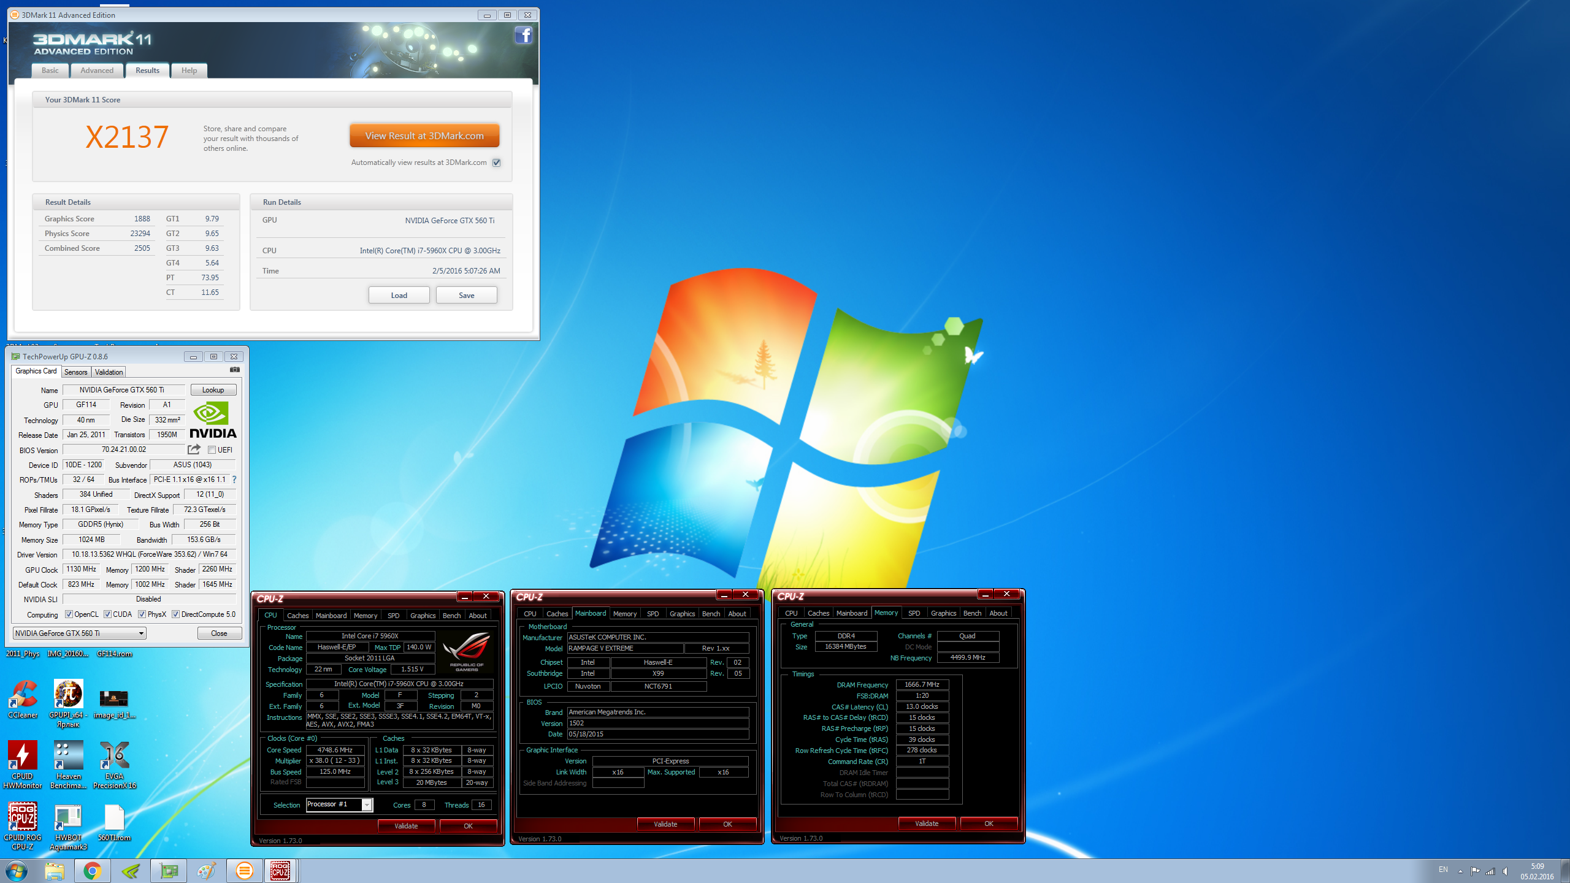This screenshot has width=1570, height=883.
Task: Open Caches tab in the leftmost CPU-Z window
Action: coord(297,616)
